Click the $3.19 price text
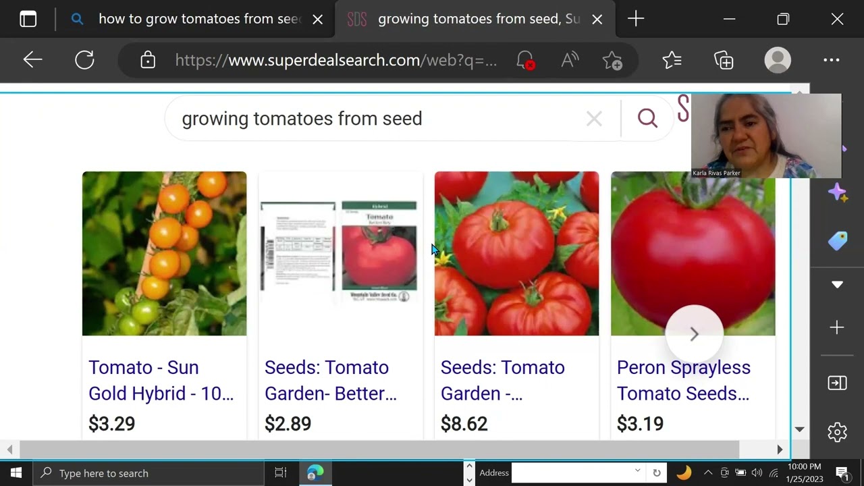Image resolution: width=864 pixels, height=486 pixels. click(x=641, y=424)
